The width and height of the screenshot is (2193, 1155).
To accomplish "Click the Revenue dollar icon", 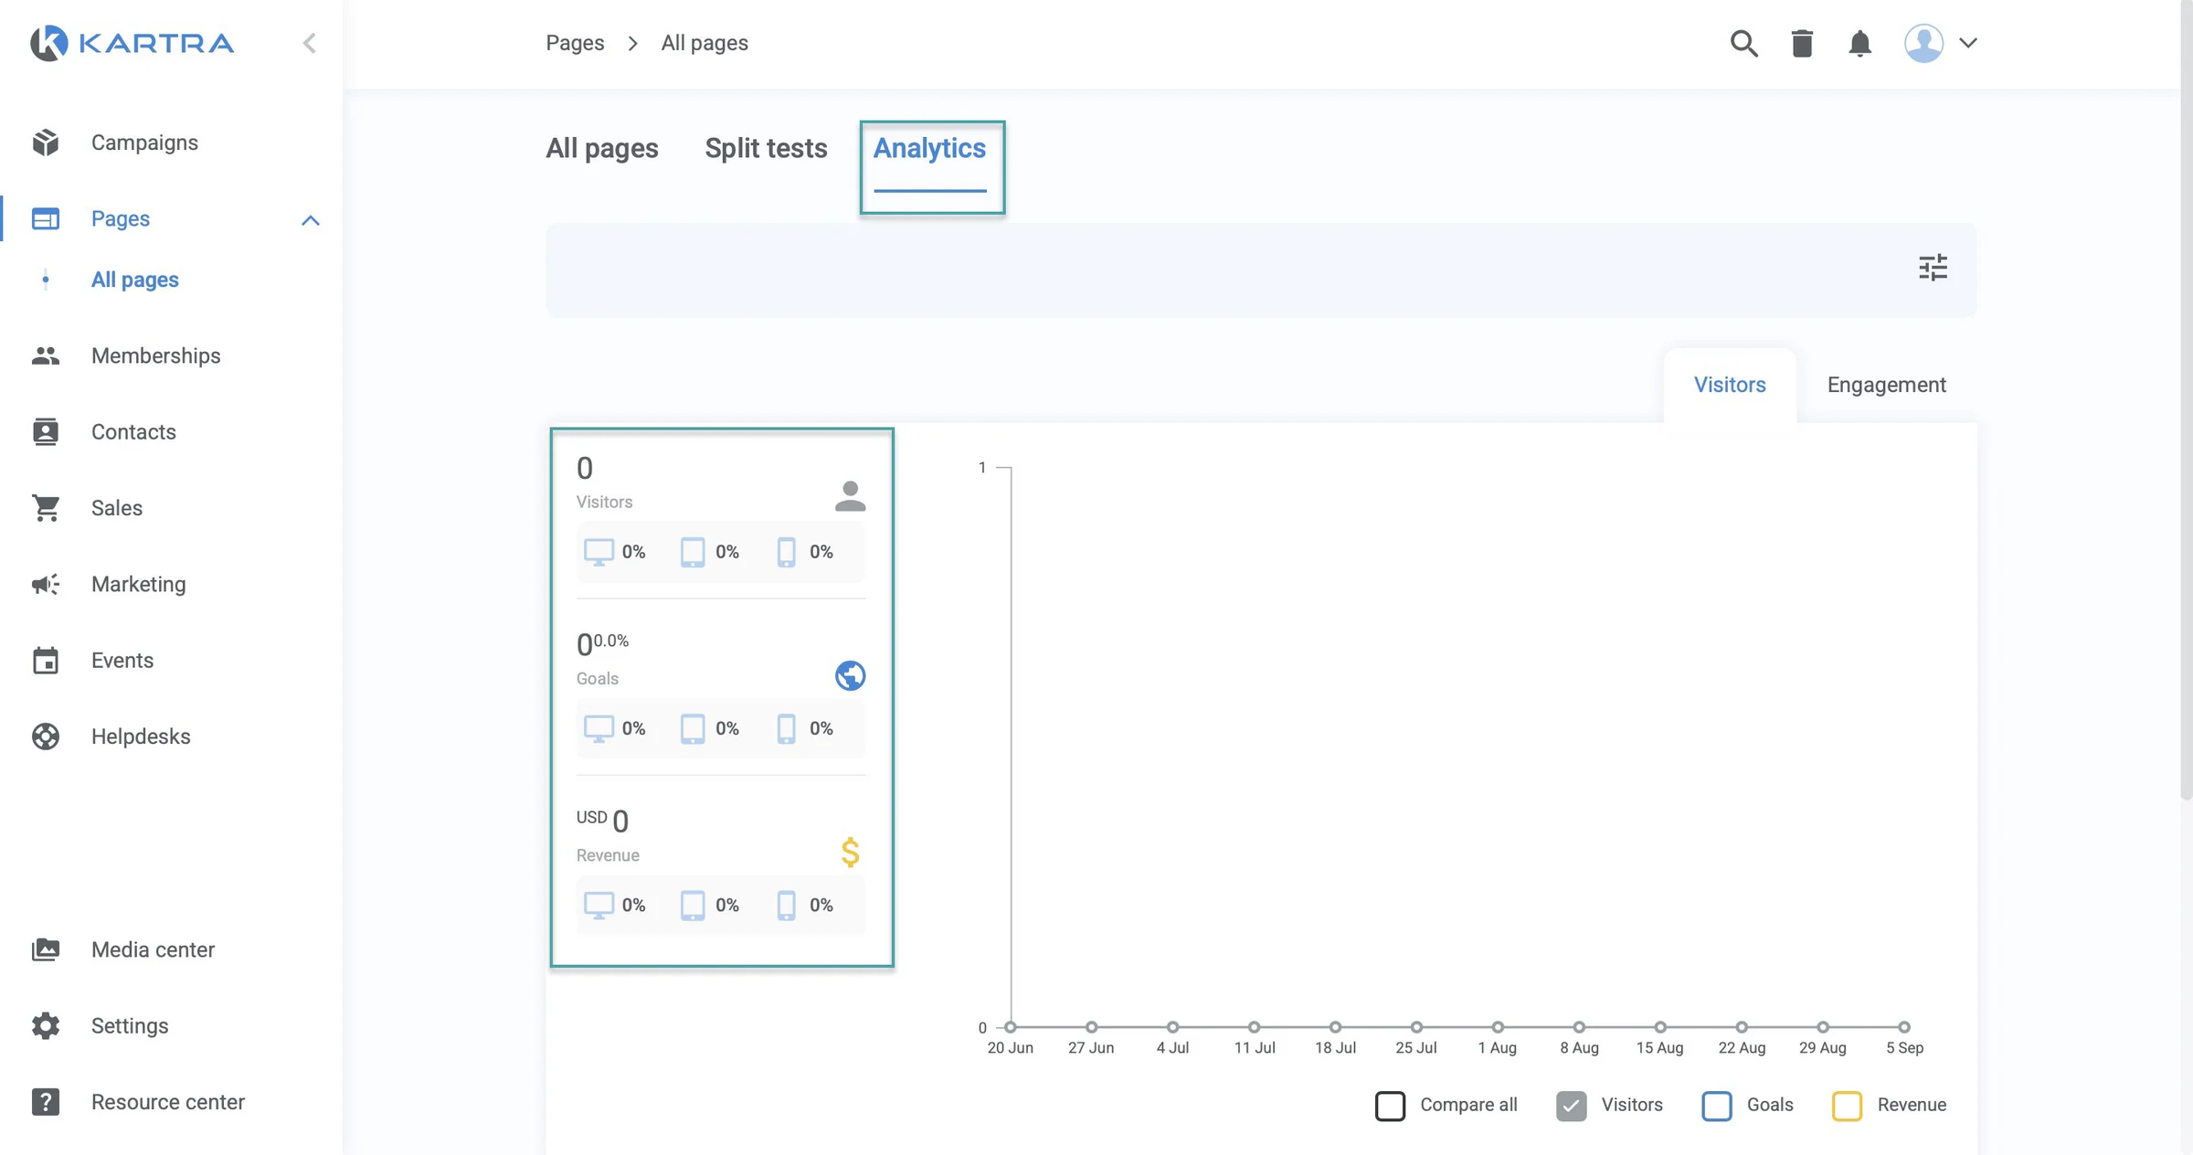I will click(850, 852).
